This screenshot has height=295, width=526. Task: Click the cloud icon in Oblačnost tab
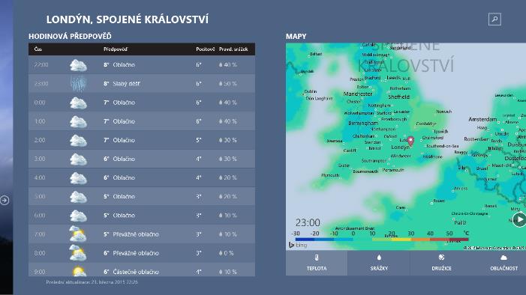click(503, 258)
